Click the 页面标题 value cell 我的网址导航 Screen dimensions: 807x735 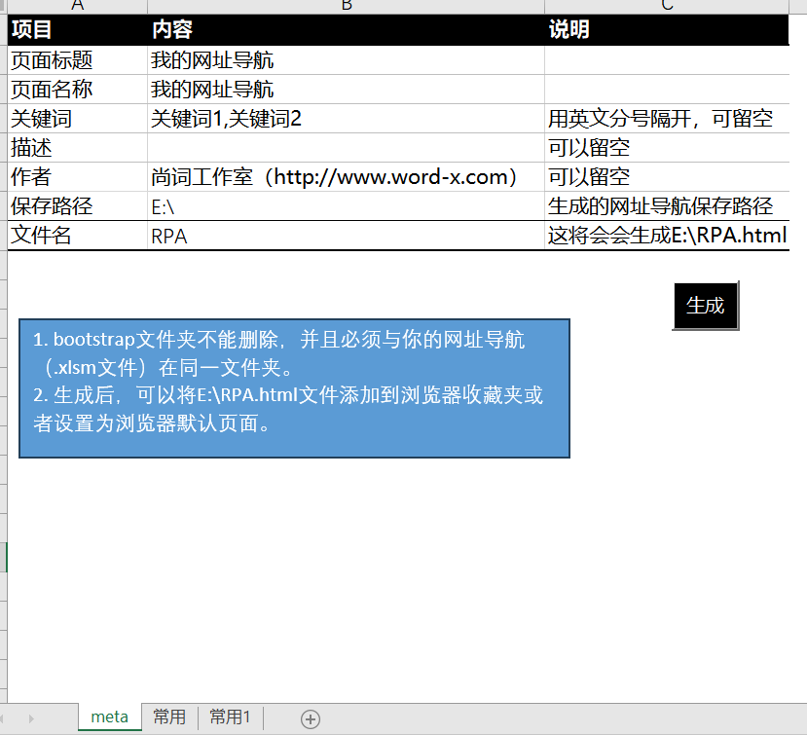click(x=346, y=60)
